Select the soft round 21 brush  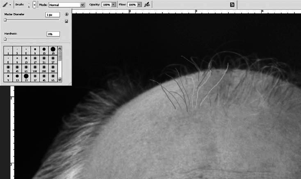tap(44, 60)
